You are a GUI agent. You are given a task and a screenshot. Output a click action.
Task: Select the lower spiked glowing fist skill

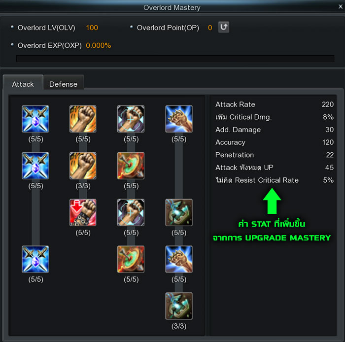tap(179, 259)
